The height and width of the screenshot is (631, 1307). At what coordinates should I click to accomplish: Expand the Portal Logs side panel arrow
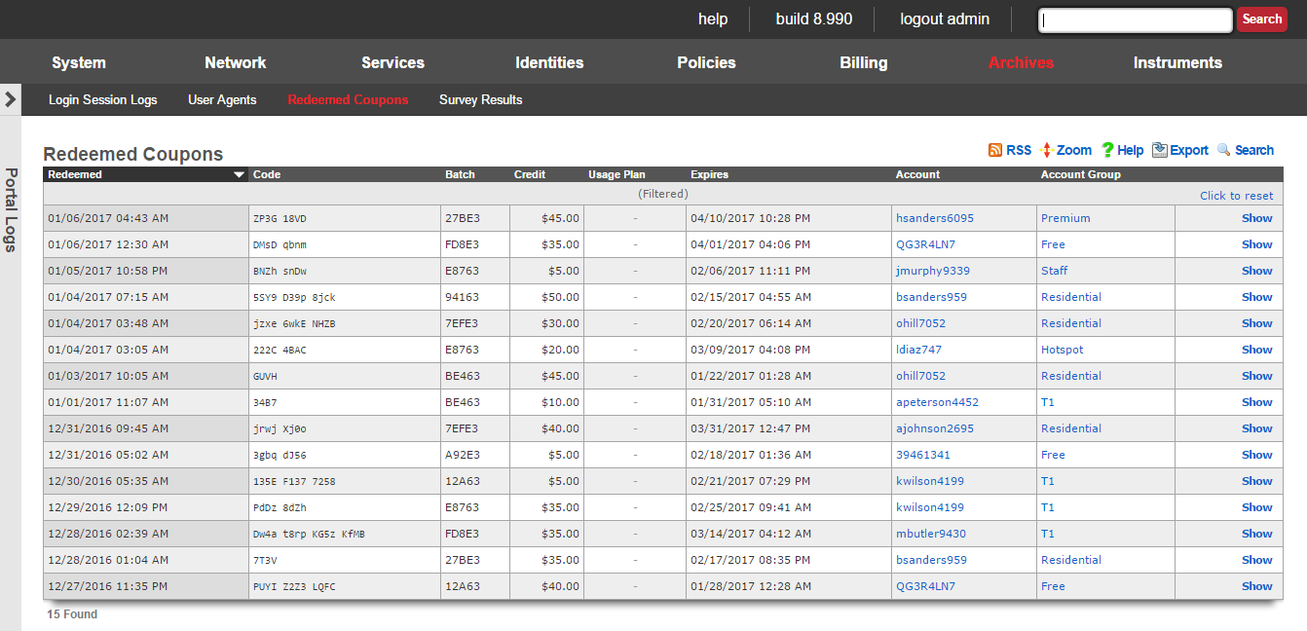10,99
